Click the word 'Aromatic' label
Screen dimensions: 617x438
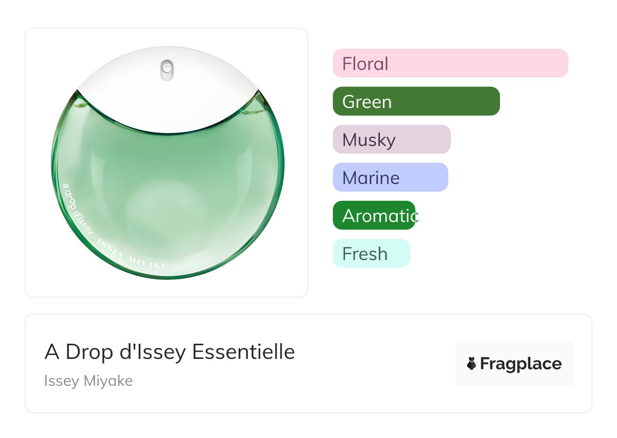click(380, 216)
